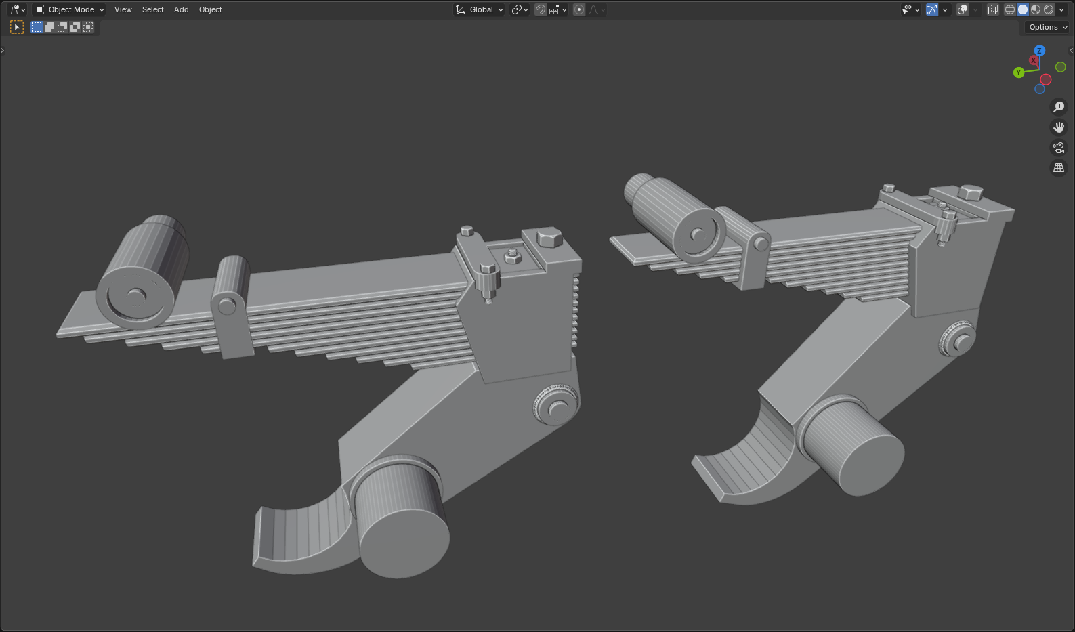Click the Select menu button
This screenshot has width=1075, height=632.
click(152, 9)
